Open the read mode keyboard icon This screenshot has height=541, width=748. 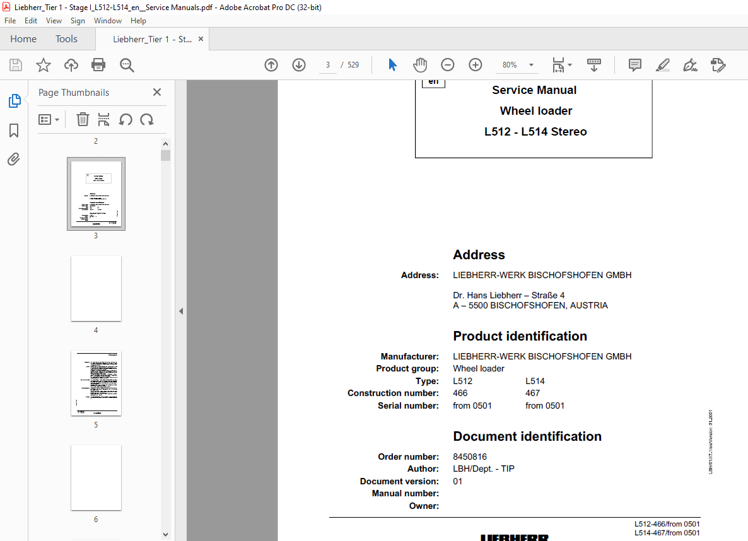[594, 65]
